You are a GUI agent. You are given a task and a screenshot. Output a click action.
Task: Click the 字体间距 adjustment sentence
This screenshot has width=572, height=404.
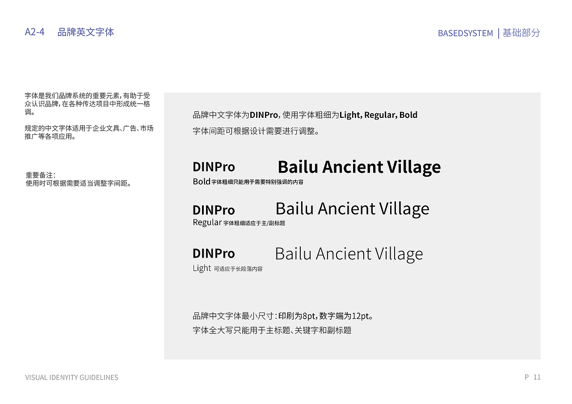[256, 131]
